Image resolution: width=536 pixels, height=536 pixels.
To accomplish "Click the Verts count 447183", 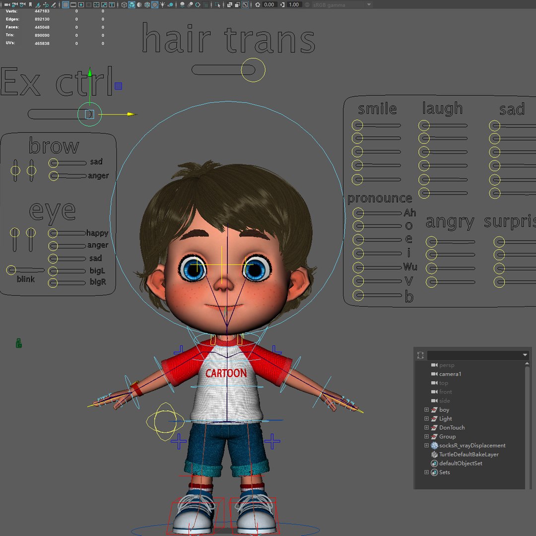I will coord(42,11).
